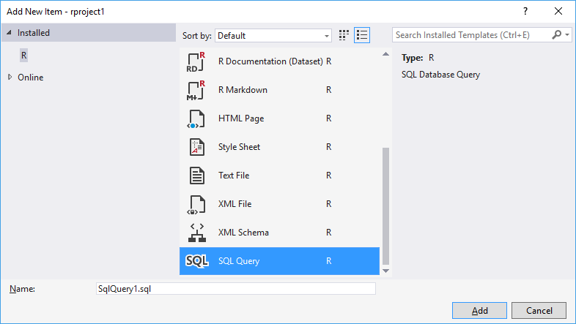This screenshot has width=576, height=324.
Task: Select the Text File row label
Action: 234,176
